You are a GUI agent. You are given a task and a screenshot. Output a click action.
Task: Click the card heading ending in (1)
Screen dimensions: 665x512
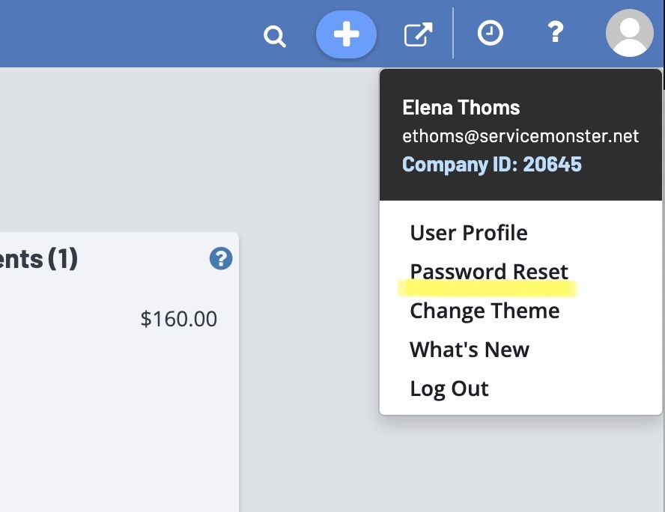tap(39, 259)
